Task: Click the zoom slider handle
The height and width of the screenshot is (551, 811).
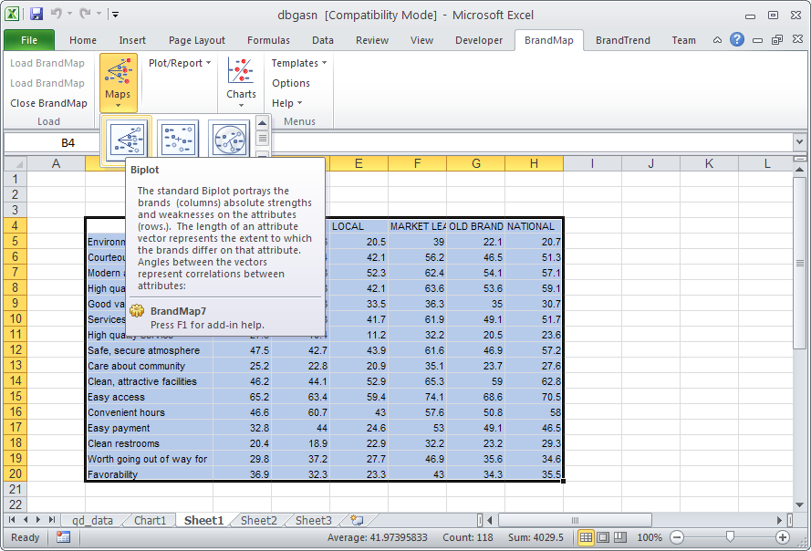Action: point(730,537)
